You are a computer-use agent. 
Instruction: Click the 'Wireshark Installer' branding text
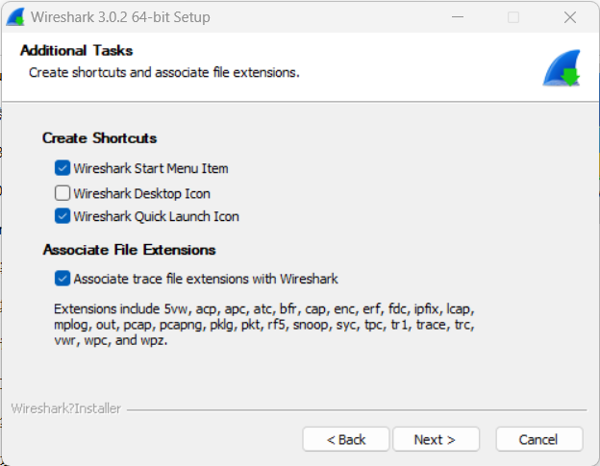pos(65,408)
